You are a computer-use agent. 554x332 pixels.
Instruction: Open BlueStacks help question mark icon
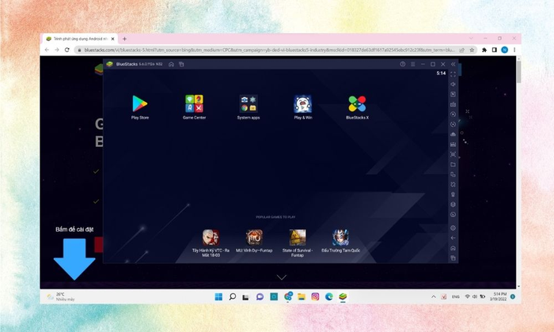tap(403, 64)
